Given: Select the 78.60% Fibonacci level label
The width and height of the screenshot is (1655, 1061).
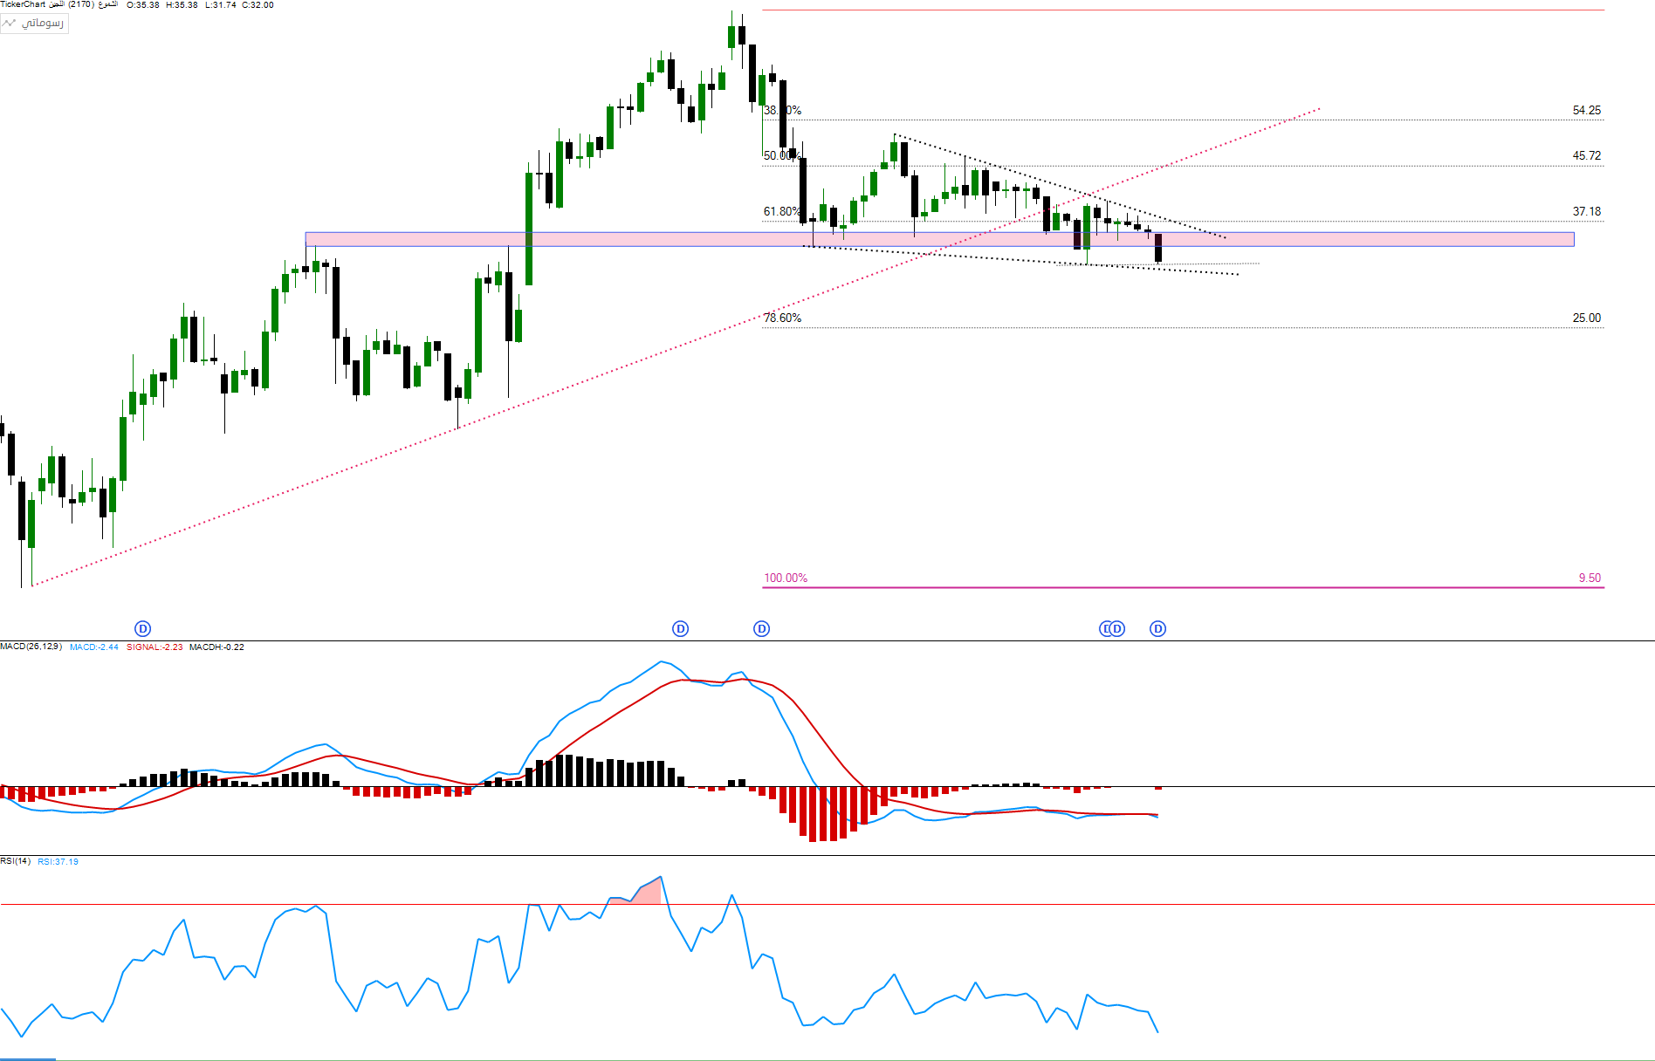Looking at the screenshot, I should [782, 318].
